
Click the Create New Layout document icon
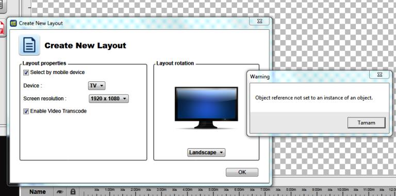pyautogui.click(x=29, y=45)
